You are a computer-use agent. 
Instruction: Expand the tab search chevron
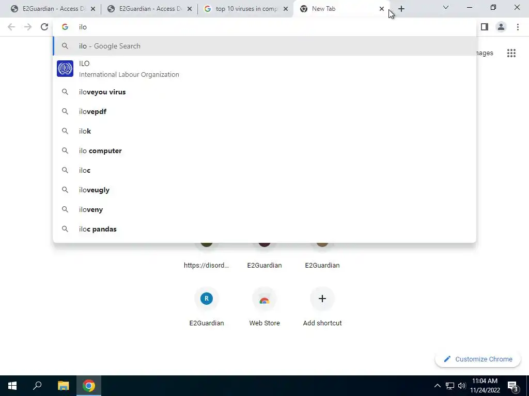click(x=446, y=7)
